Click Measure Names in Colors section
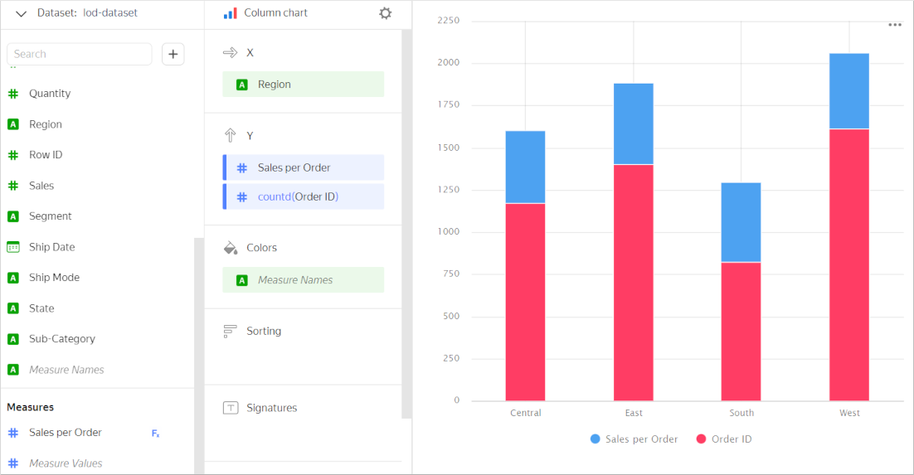This screenshot has width=914, height=475. coord(303,280)
